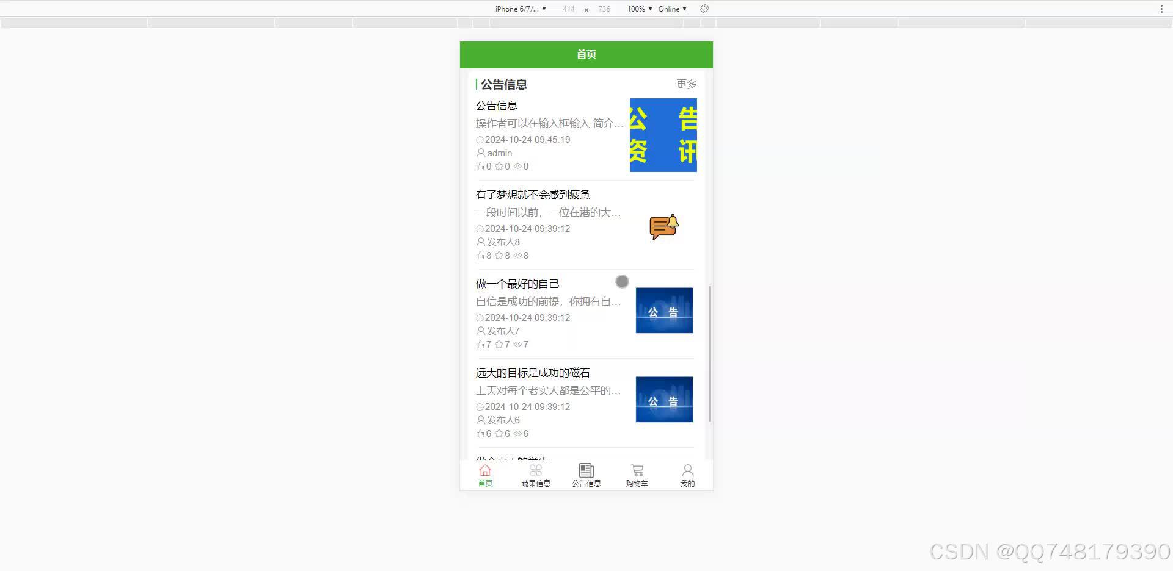The width and height of the screenshot is (1173, 571).
Task: Open the 公告信息 announcement title
Action: (497, 106)
